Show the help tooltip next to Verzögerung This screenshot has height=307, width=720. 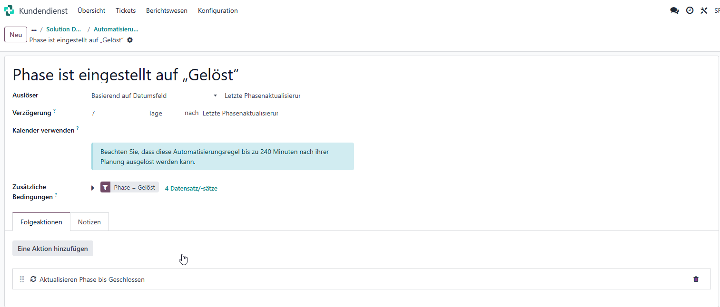tap(54, 111)
